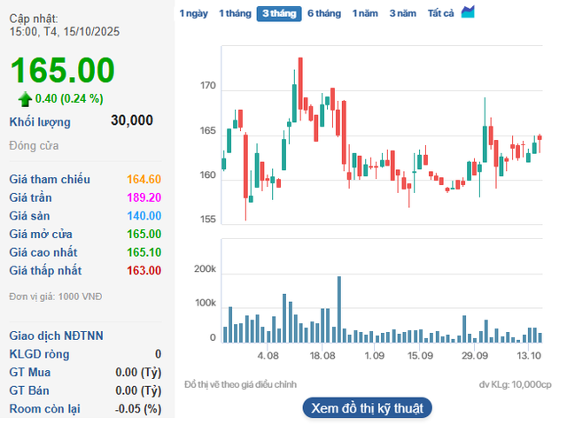
Task: Open Xem đồ thị kỹ thuật button
Action: pyautogui.click(x=368, y=407)
